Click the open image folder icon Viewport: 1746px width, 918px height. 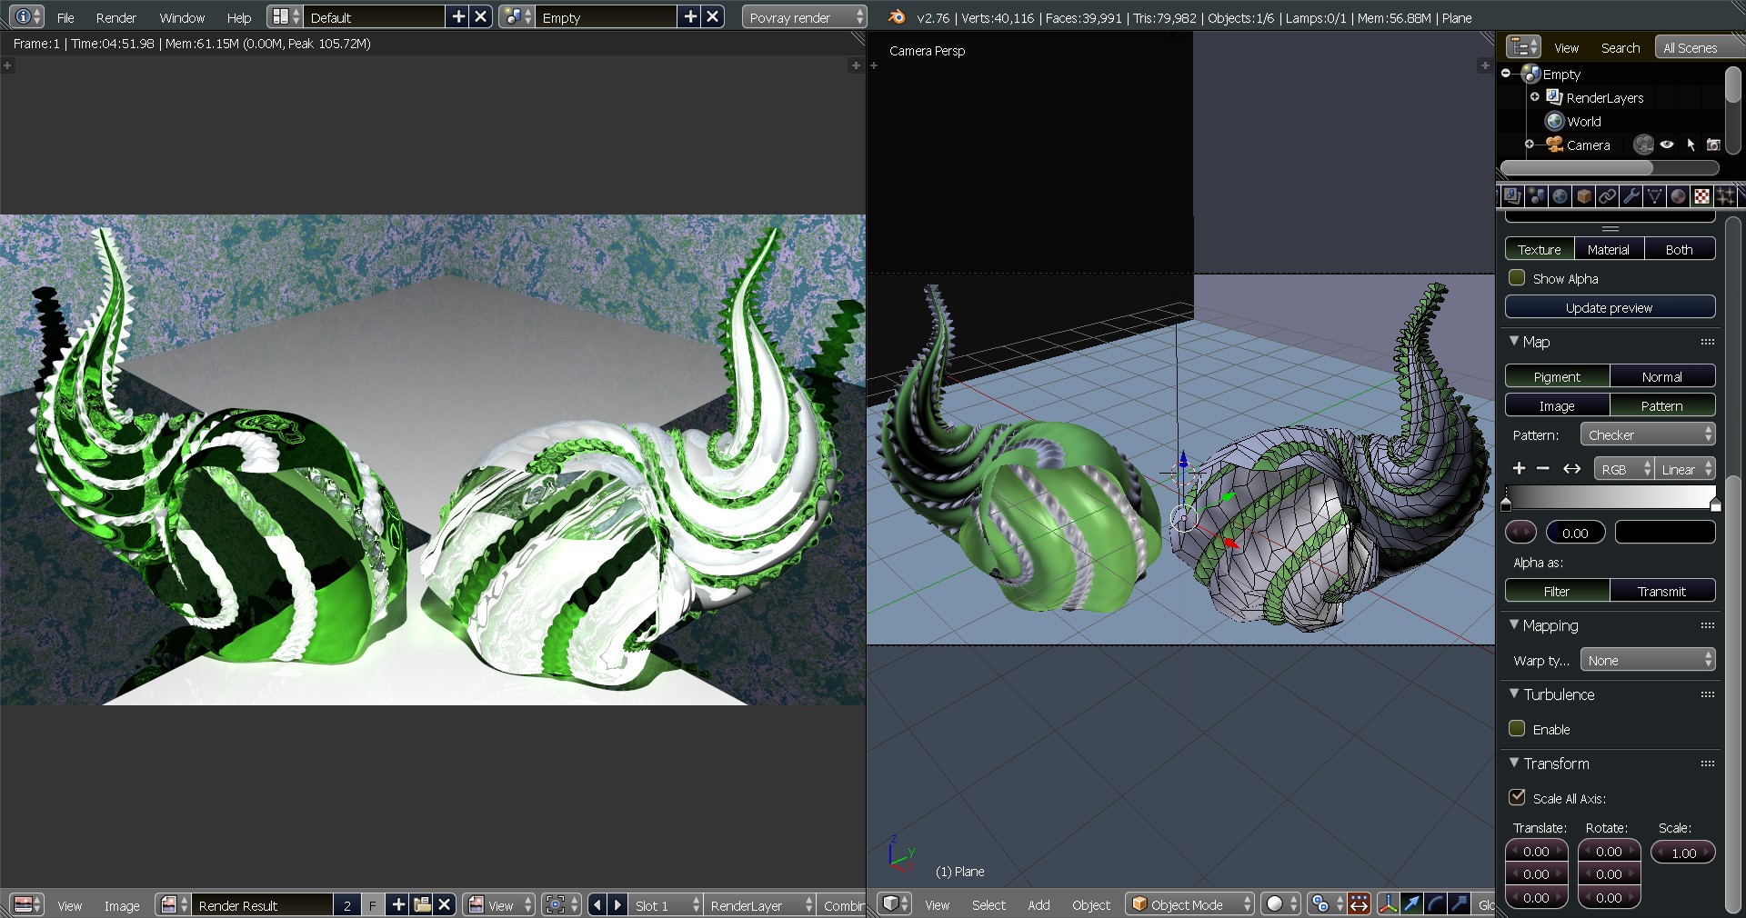[422, 904]
